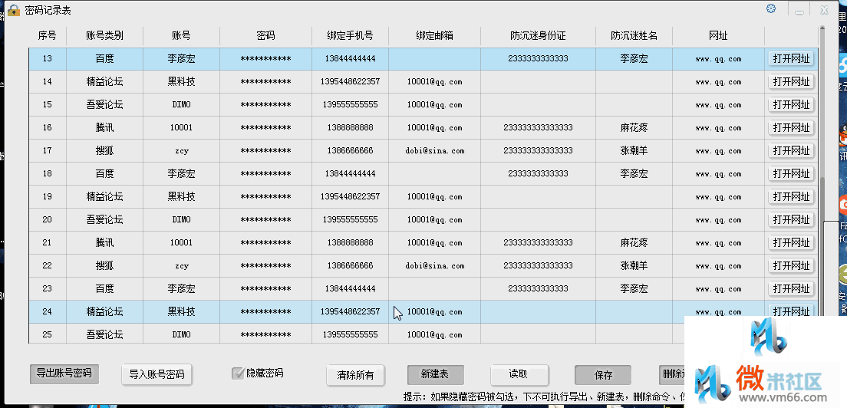Click the 新建表 button

click(435, 374)
